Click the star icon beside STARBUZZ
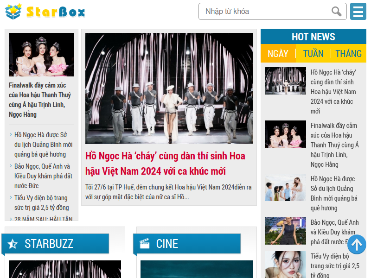 pyautogui.click(x=13, y=244)
